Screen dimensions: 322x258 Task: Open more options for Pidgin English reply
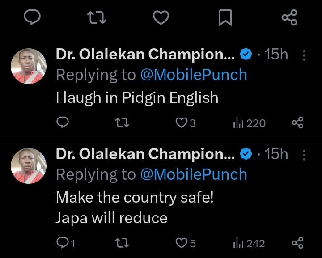coord(304,55)
